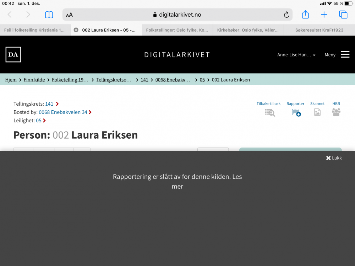Open a new tab with the plus icon
This screenshot has width=355, height=266.
[324, 15]
